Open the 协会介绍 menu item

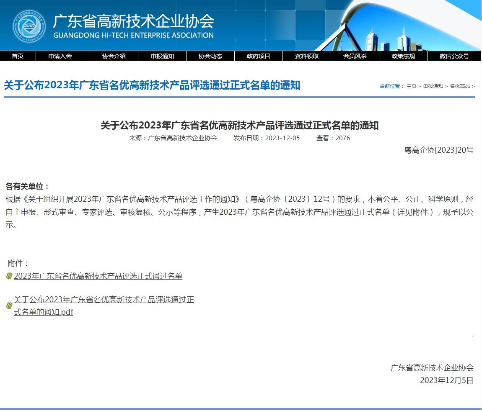coord(114,56)
